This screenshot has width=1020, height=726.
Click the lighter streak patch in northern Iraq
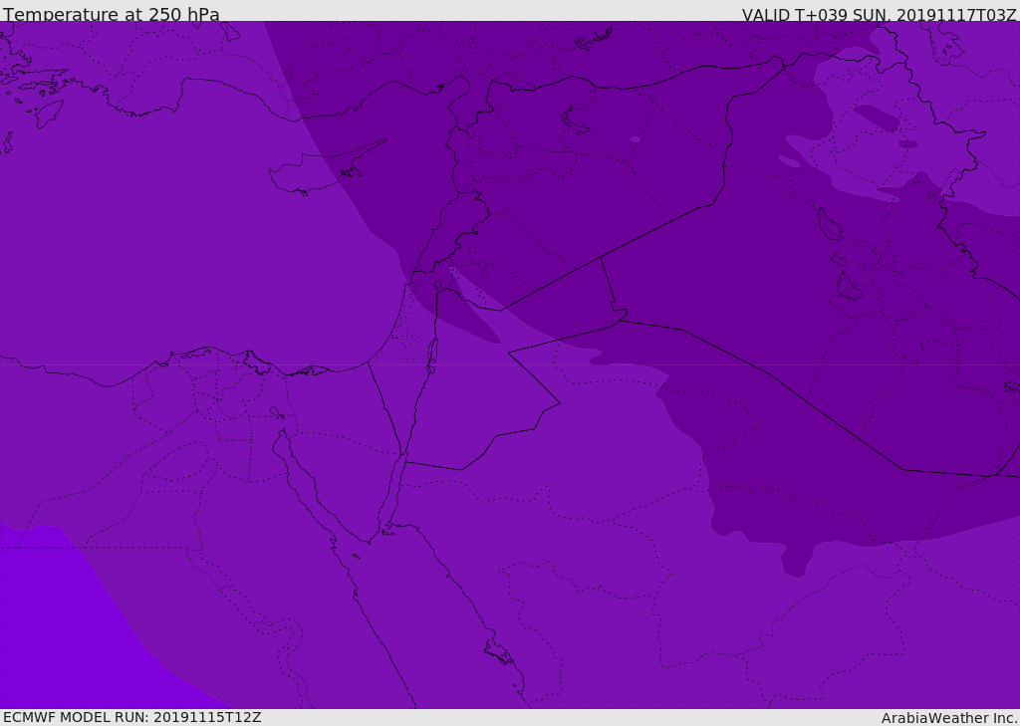point(789,161)
